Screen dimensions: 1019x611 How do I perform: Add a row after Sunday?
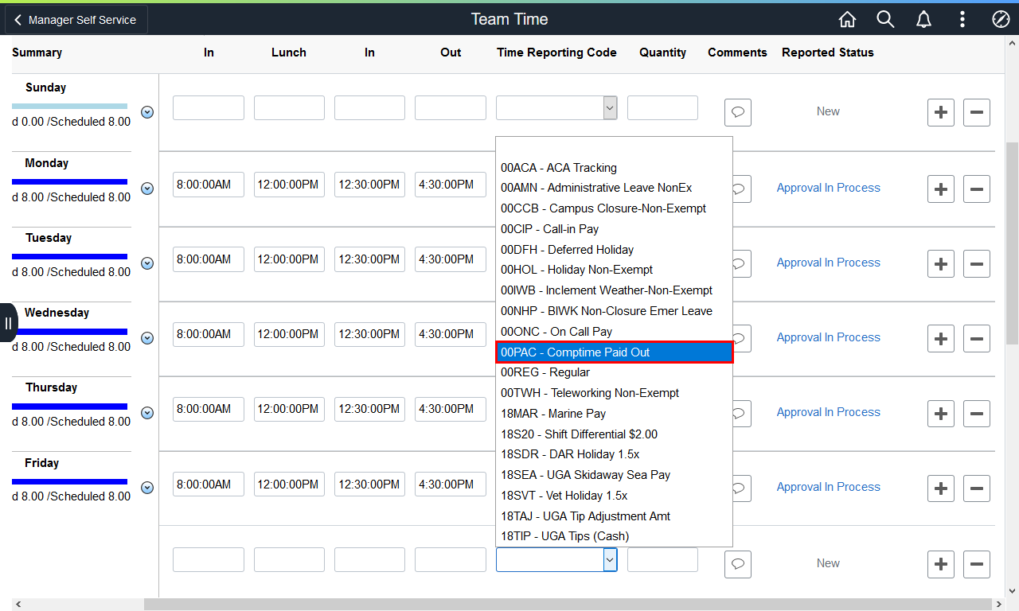[942, 113]
